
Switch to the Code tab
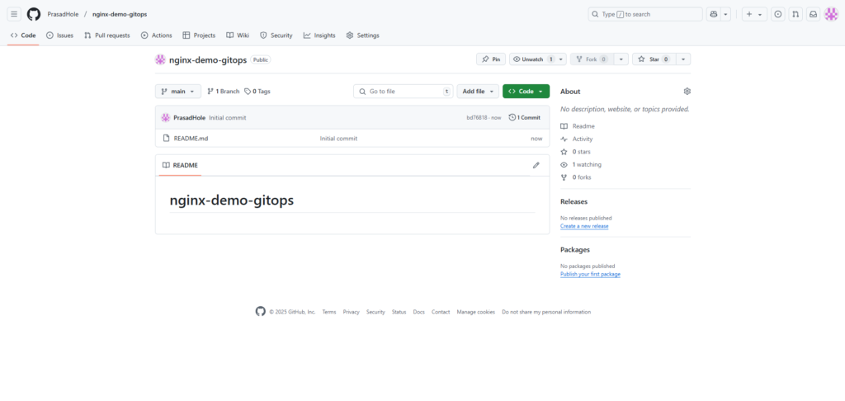[23, 35]
